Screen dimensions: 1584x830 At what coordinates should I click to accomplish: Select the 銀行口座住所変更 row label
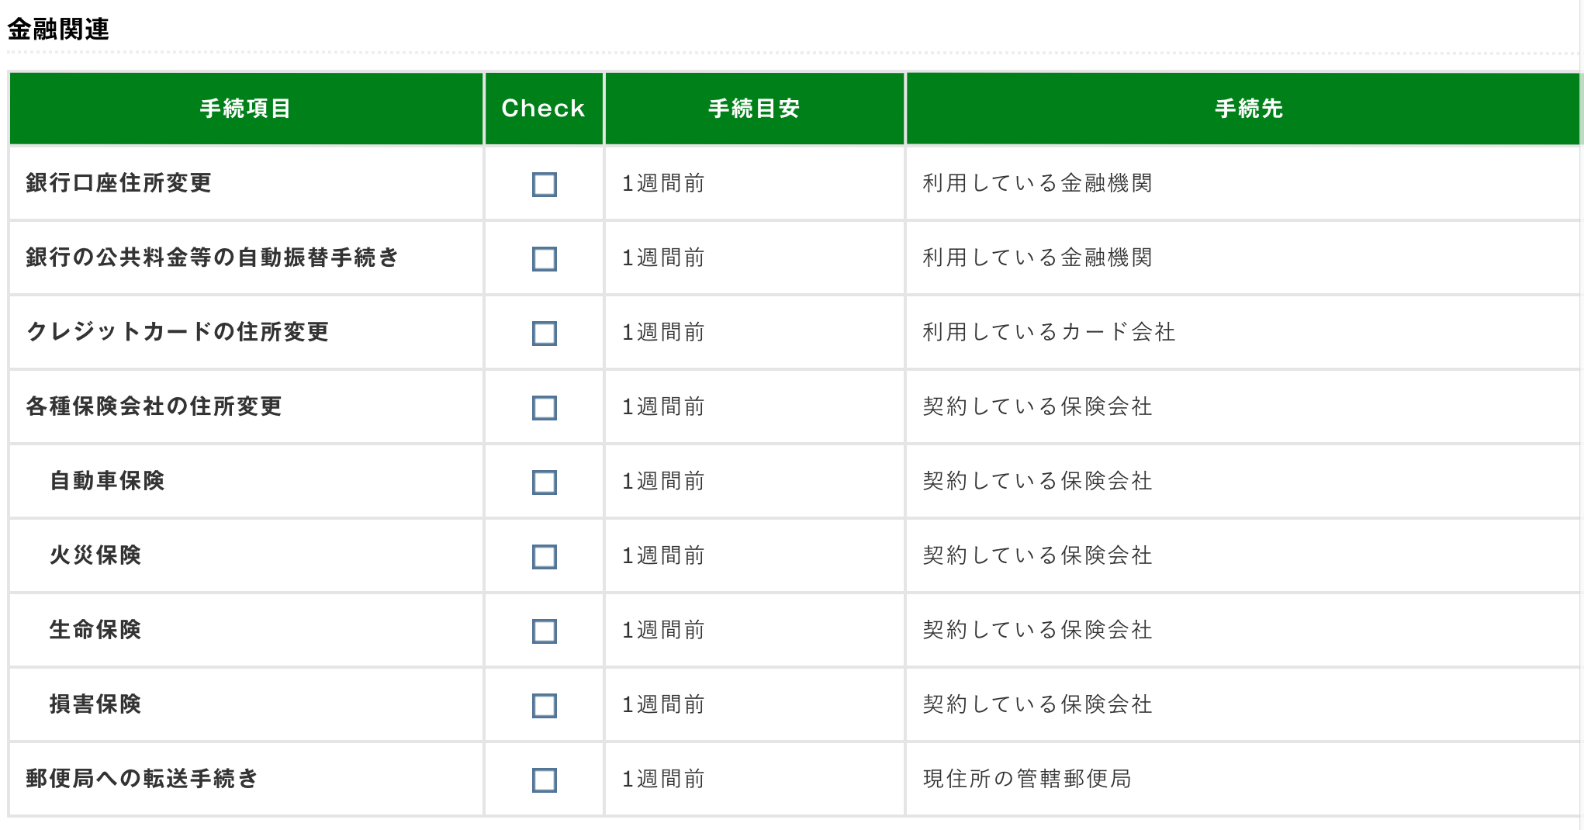coord(119,183)
